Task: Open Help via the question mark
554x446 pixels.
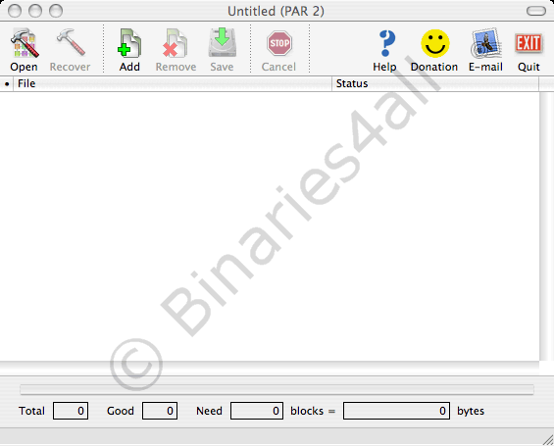Action: point(386,43)
